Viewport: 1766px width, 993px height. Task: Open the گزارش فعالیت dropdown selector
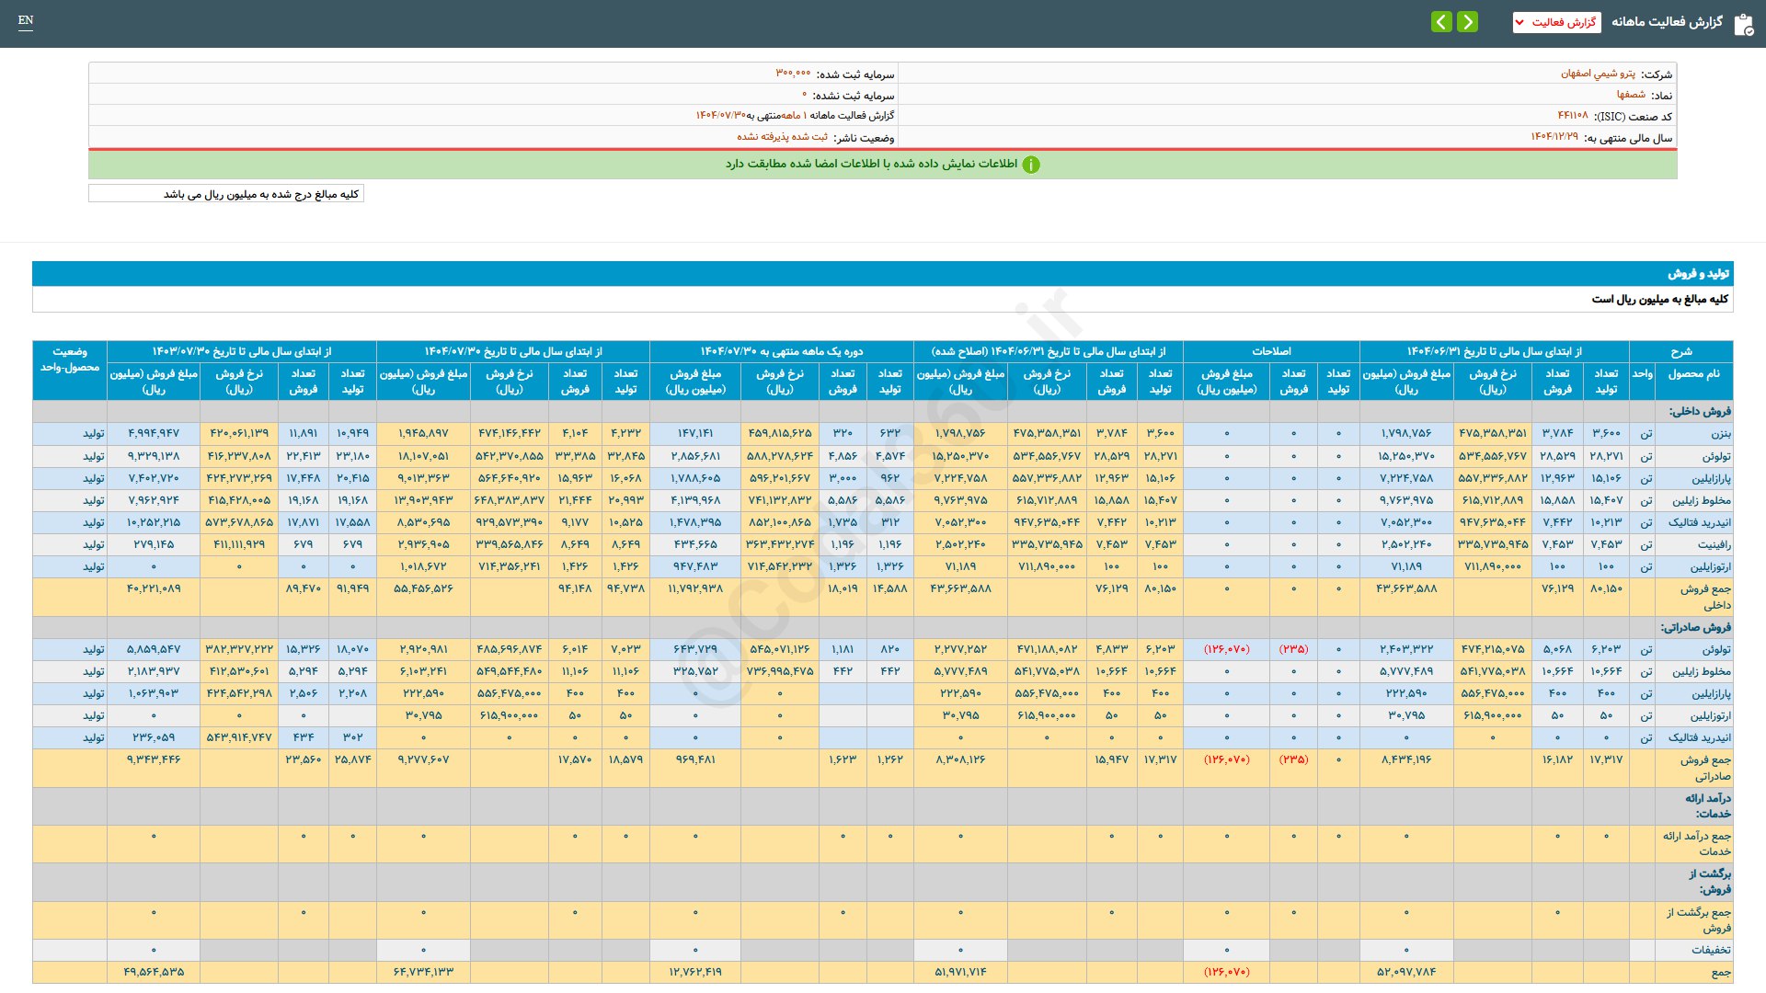pos(1556,22)
